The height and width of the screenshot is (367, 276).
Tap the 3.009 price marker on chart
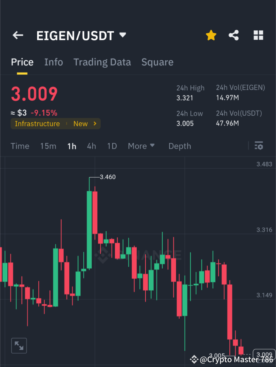(264, 354)
